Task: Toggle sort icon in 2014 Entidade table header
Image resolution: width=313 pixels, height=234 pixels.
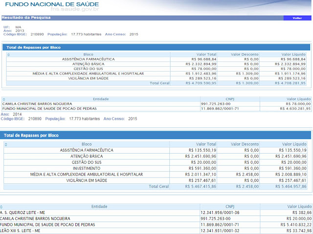Action: click(x=1, y=207)
